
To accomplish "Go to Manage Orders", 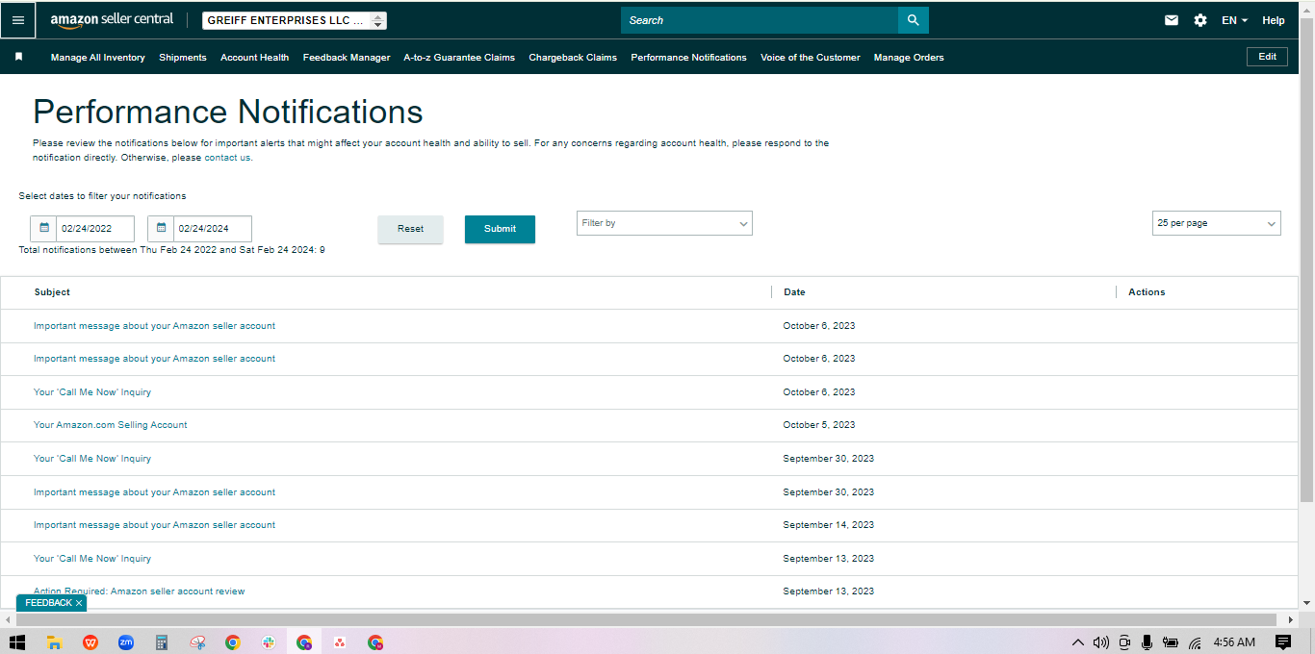I will click(909, 58).
